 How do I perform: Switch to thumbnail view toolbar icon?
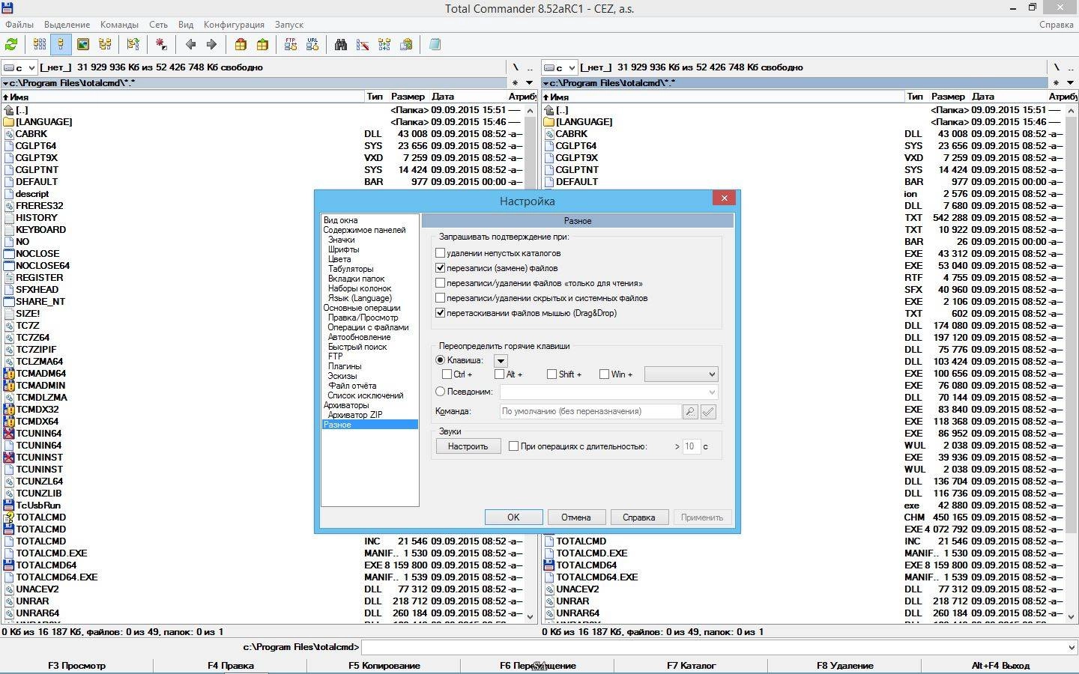[x=83, y=45]
